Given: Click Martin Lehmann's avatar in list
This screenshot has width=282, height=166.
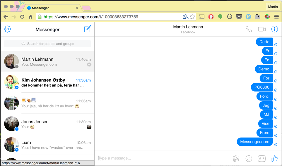Looking at the screenshot, I should 11,61.
